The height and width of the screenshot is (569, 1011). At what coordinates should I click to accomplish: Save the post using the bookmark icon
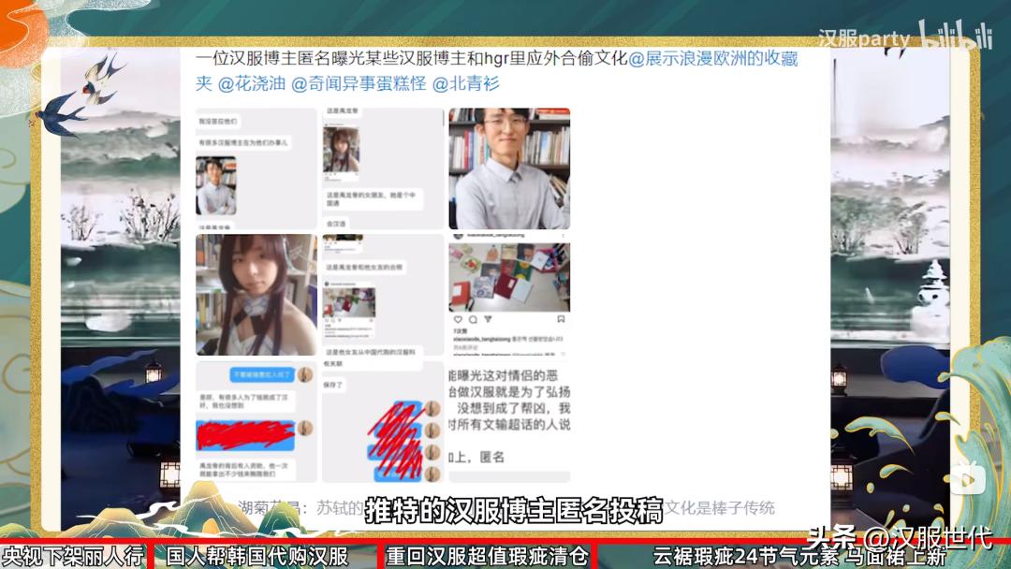561,318
